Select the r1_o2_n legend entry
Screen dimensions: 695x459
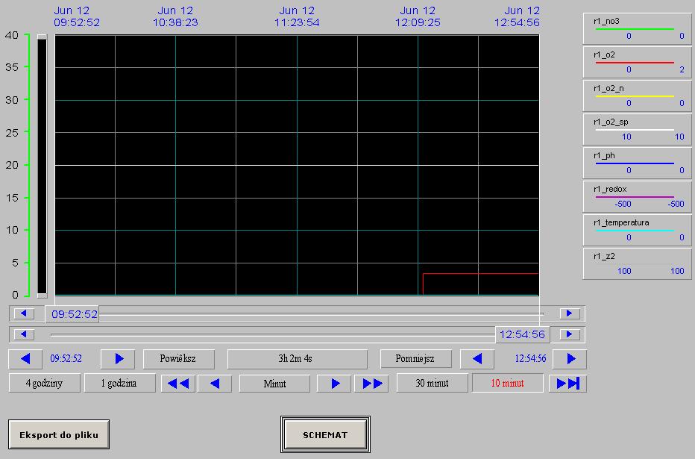click(x=638, y=96)
